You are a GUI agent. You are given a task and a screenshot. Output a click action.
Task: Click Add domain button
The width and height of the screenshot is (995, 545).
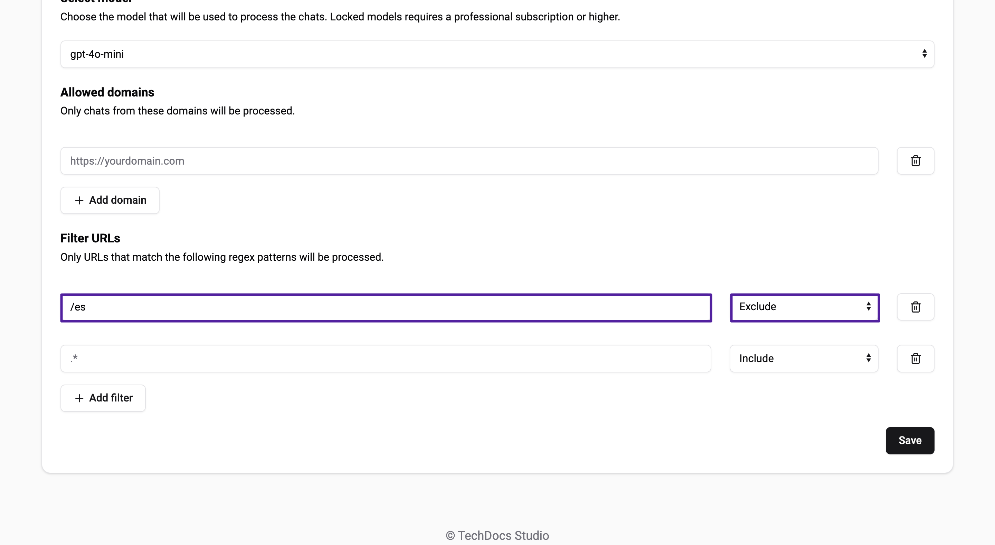click(109, 200)
